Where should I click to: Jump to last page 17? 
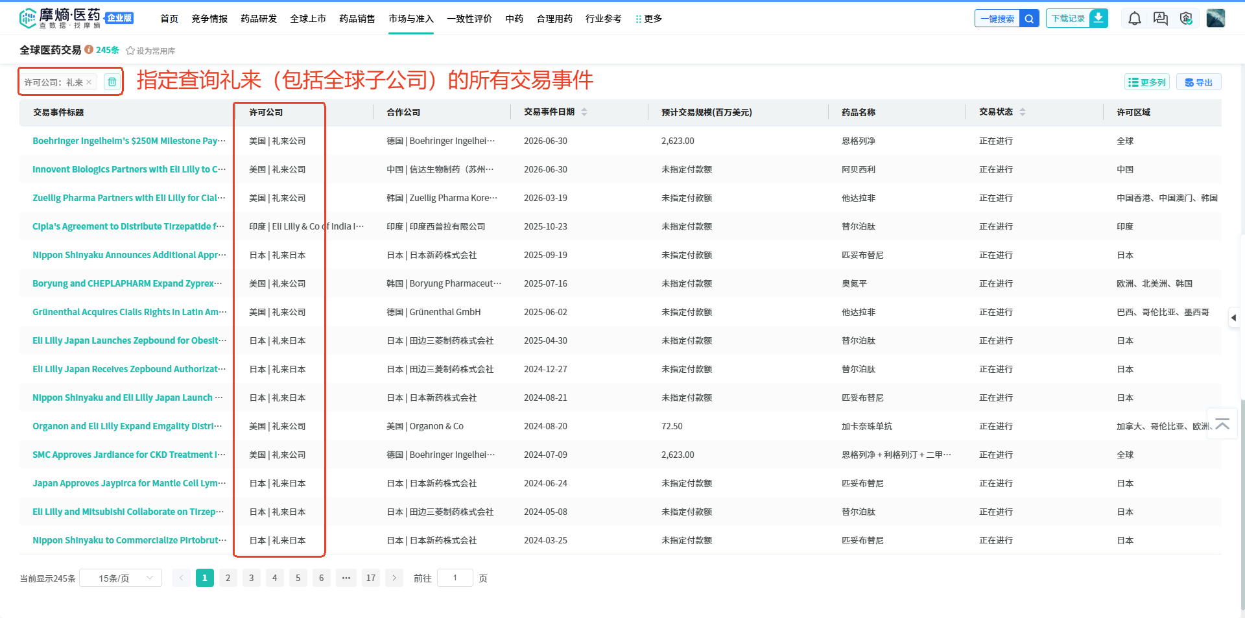click(x=371, y=578)
